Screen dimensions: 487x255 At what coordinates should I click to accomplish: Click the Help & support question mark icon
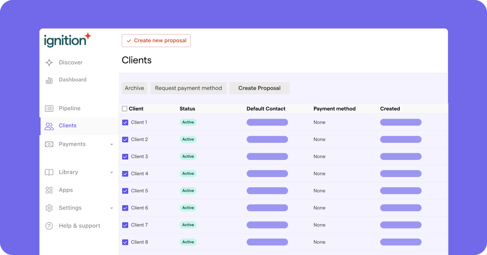tap(49, 226)
